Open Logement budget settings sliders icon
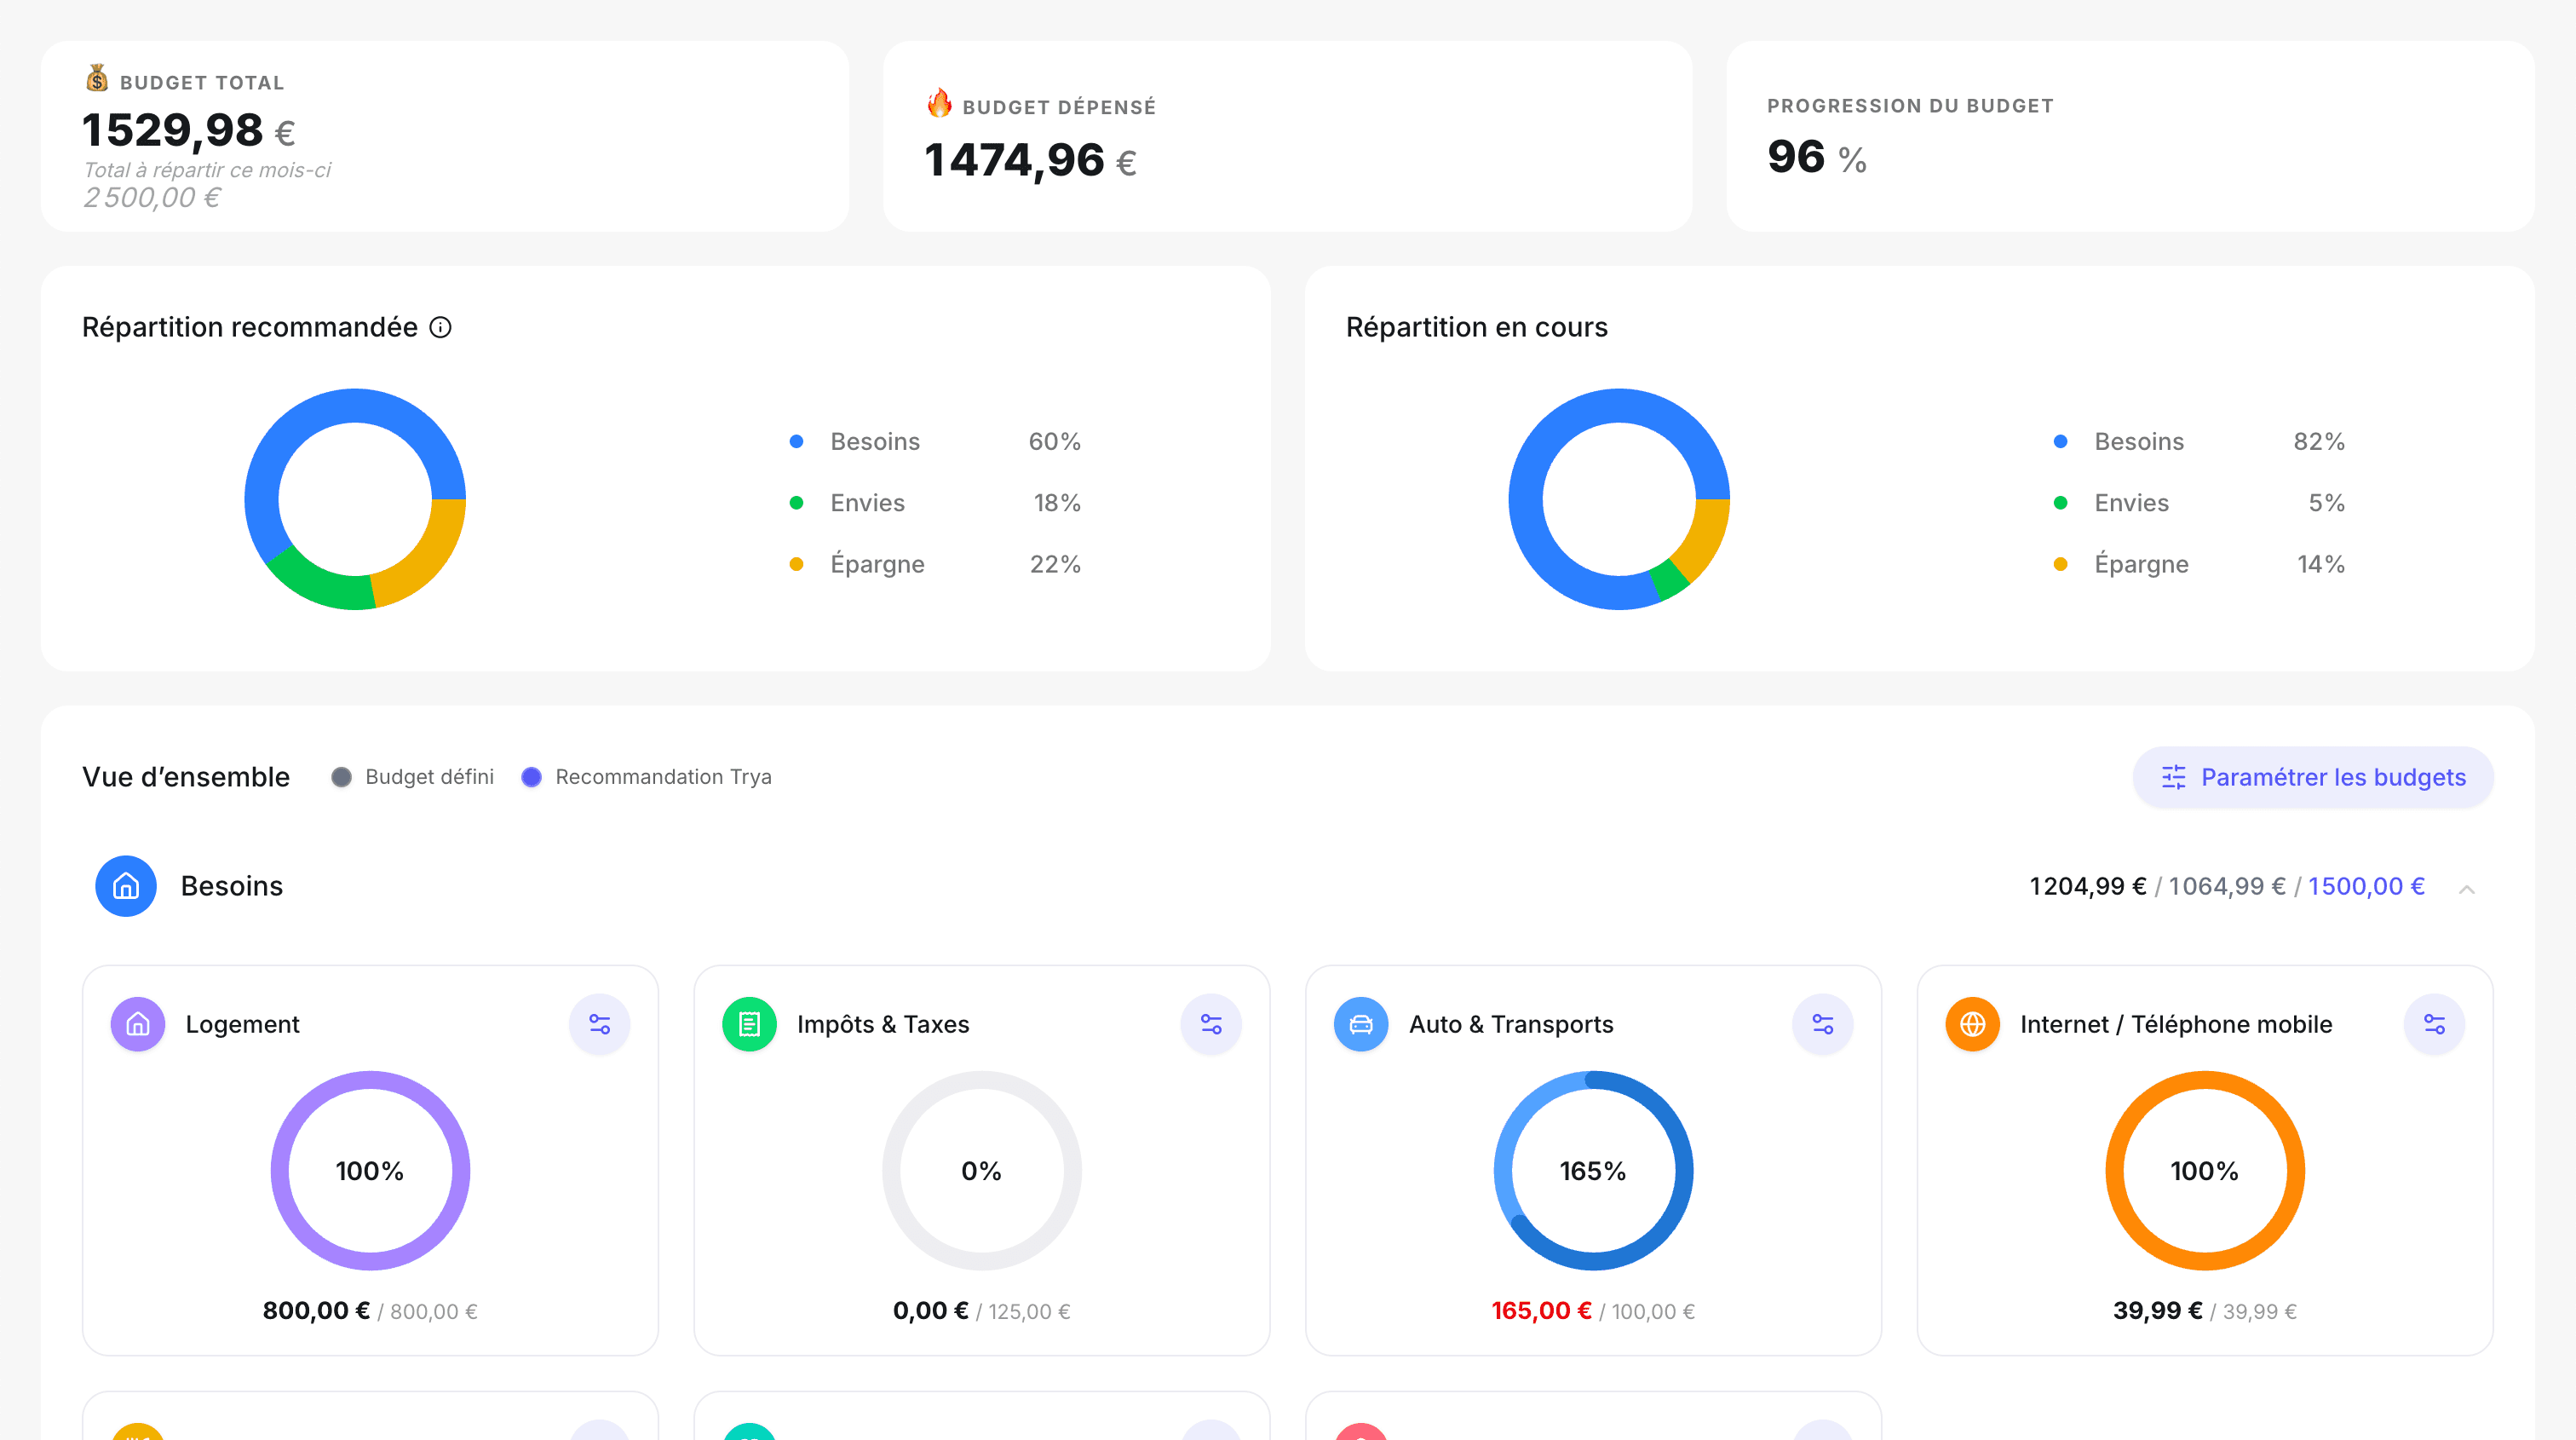 click(x=600, y=1024)
